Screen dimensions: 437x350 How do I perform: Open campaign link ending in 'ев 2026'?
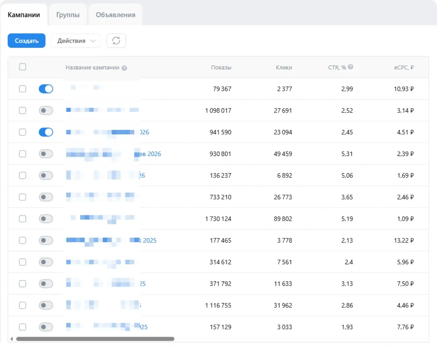point(114,154)
